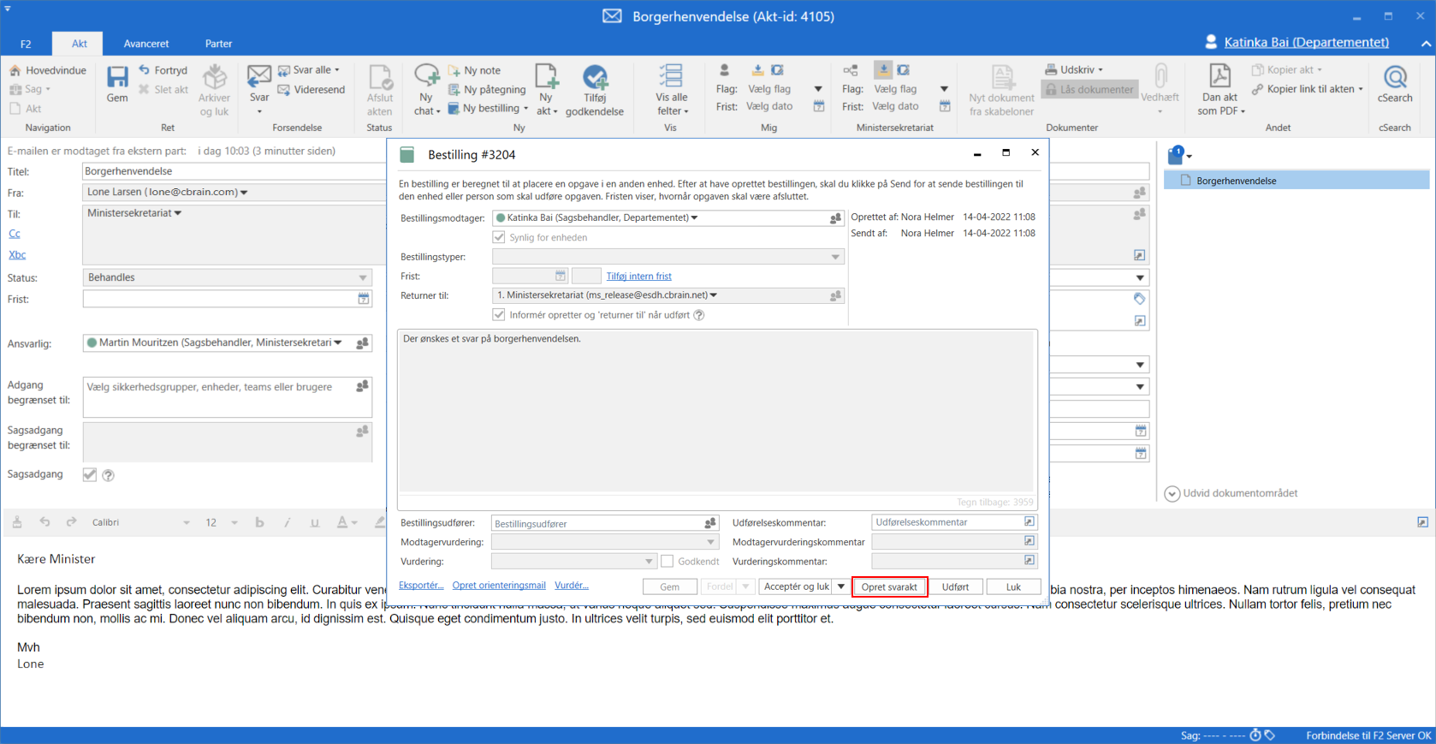Underline text in editor toolbar
This screenshot has width=1436, height=744.
tap(315, 522)
